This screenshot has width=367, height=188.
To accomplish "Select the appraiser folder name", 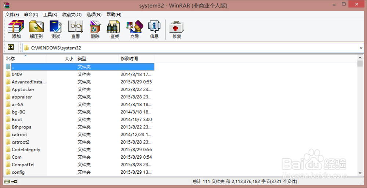I will 22,97.
